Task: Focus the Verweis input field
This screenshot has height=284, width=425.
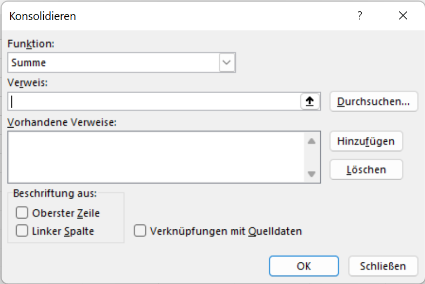Action: 154,102
